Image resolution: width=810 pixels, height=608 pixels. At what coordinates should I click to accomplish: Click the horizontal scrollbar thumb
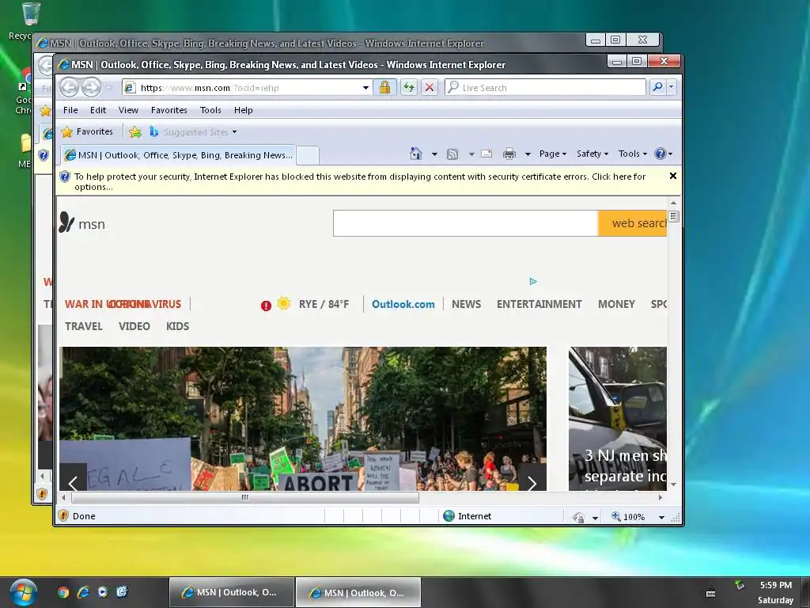tap(245, 497)
